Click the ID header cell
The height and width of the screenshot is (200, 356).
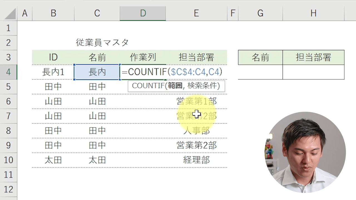click(53, 57)
